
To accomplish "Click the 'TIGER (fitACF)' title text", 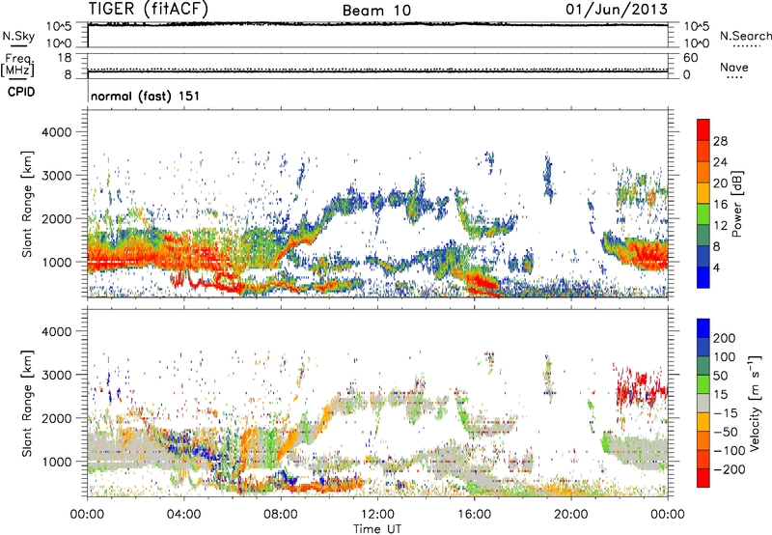I will coord(149,9).
